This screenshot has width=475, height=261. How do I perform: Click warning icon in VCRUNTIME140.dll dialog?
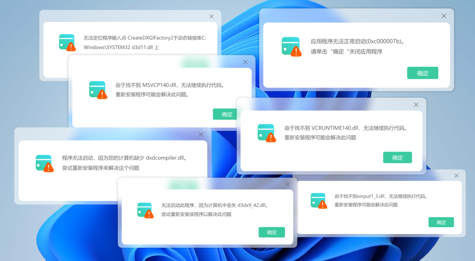[267, 133]
